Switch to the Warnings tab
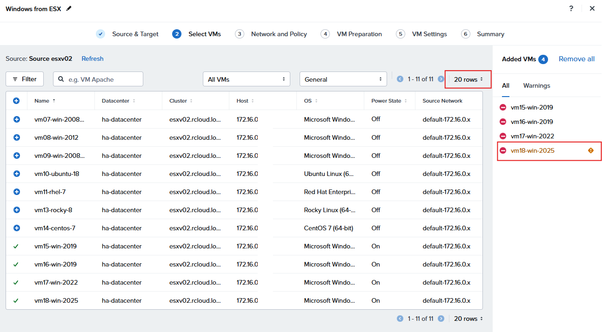This screenshot has height=332, width=602. [536, 85]
